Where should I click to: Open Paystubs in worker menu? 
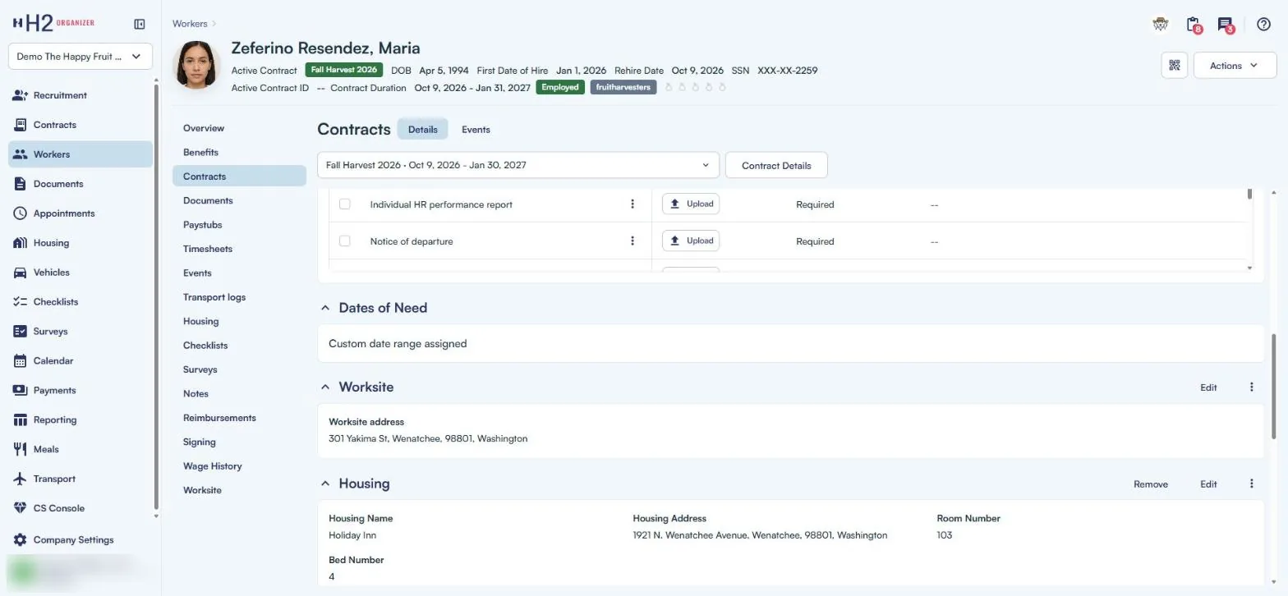202,224
